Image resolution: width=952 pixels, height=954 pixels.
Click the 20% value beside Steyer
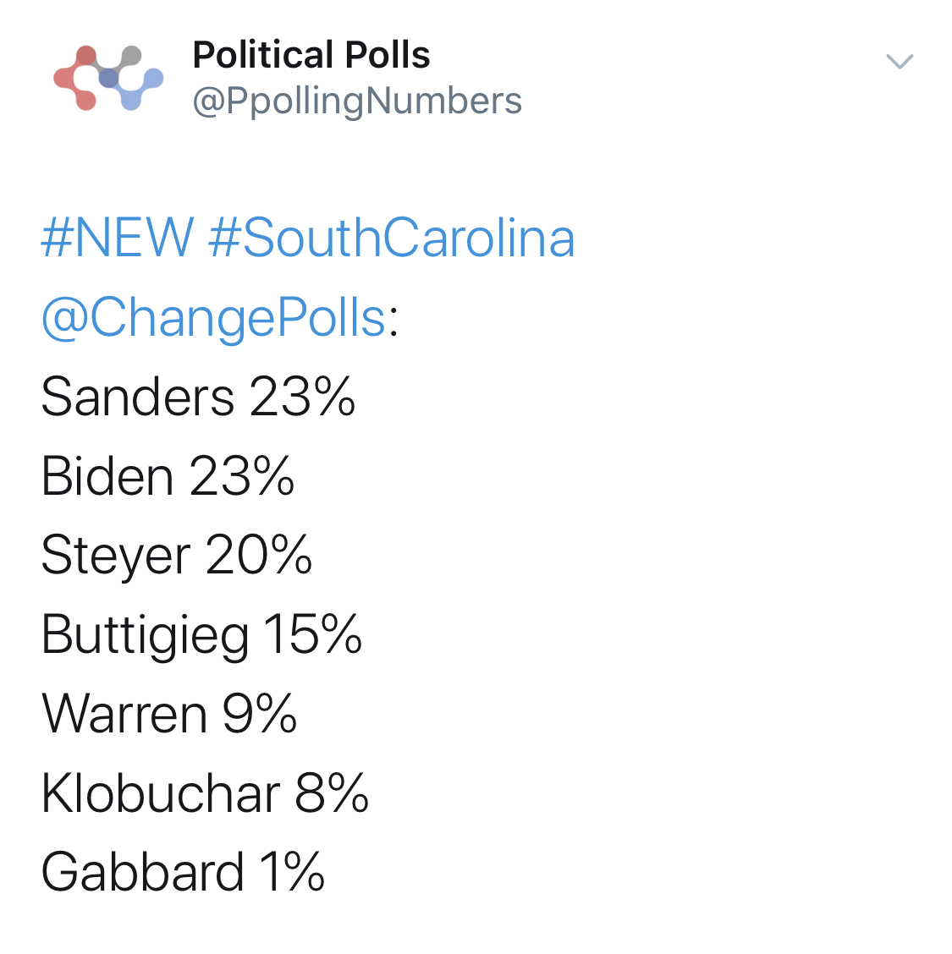tap(259, 555)
